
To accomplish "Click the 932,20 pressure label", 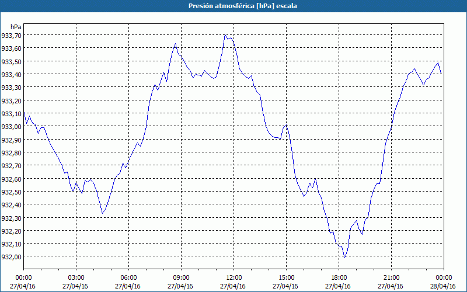I will [x=11, y=231].
